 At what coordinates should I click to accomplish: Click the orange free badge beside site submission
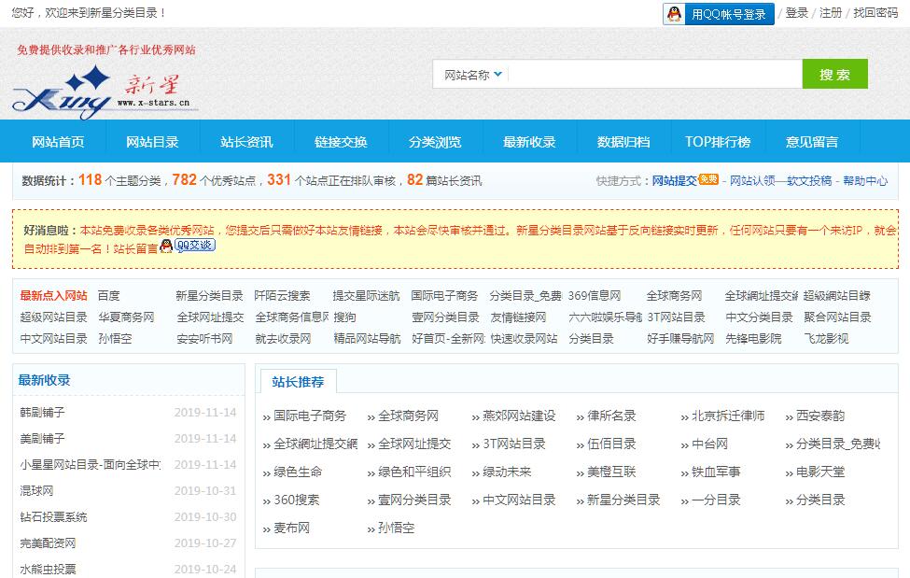click(x=708, y=180)
